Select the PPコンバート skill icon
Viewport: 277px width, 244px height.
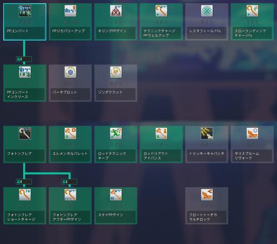click(25, 11)
